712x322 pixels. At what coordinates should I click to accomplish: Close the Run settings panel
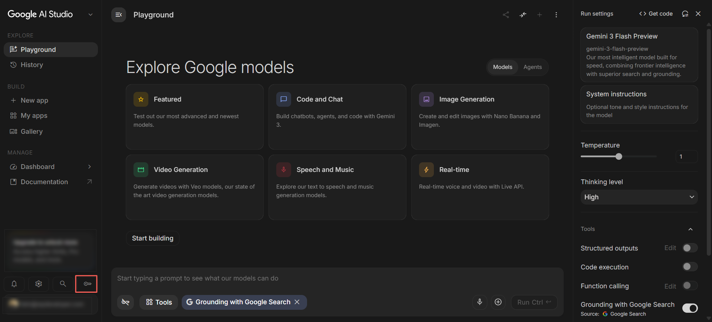point(698,14)
